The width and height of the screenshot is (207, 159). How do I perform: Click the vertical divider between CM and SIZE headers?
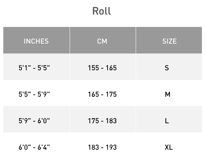[x=136, y=40]
